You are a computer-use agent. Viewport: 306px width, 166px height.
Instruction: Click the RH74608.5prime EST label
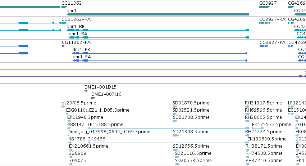[x=264, y=153]
